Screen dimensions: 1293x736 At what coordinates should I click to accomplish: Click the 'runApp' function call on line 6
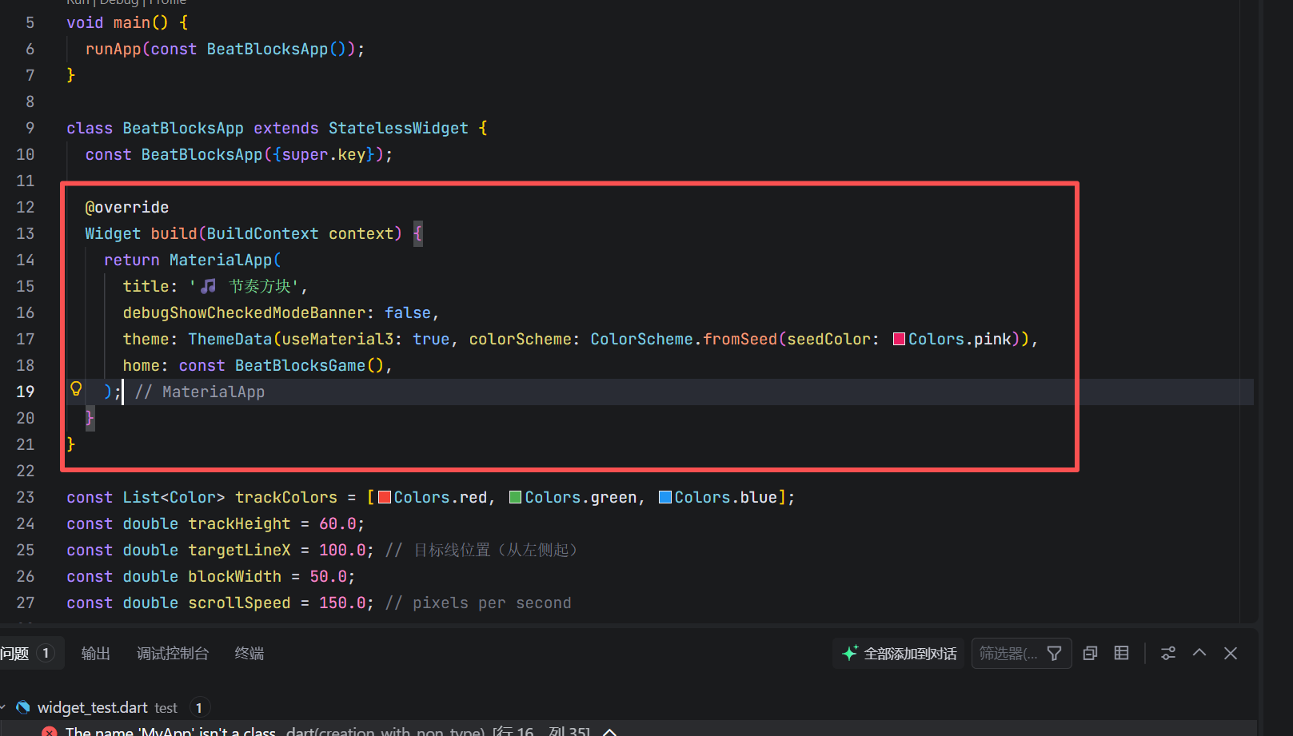click(113, 49)
